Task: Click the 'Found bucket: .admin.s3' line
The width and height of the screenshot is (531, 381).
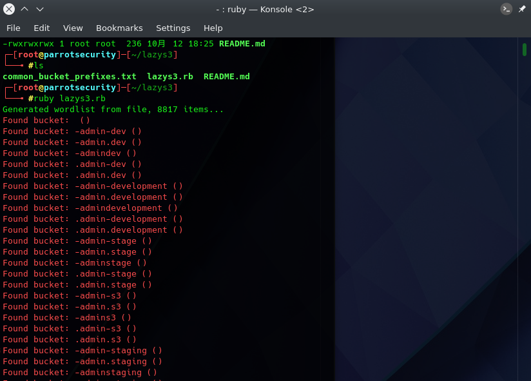Action: click(70, 340)
